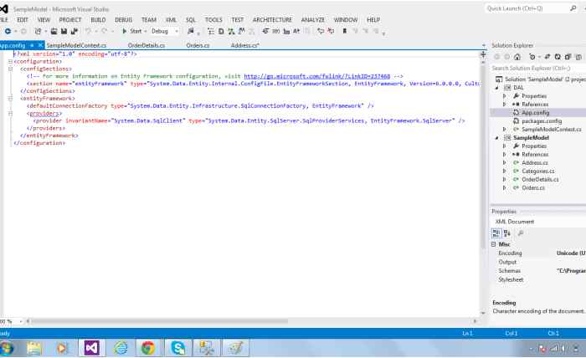
Task: Open the Visual Studio taskbar icon
Action: click(x=91, y=348)
